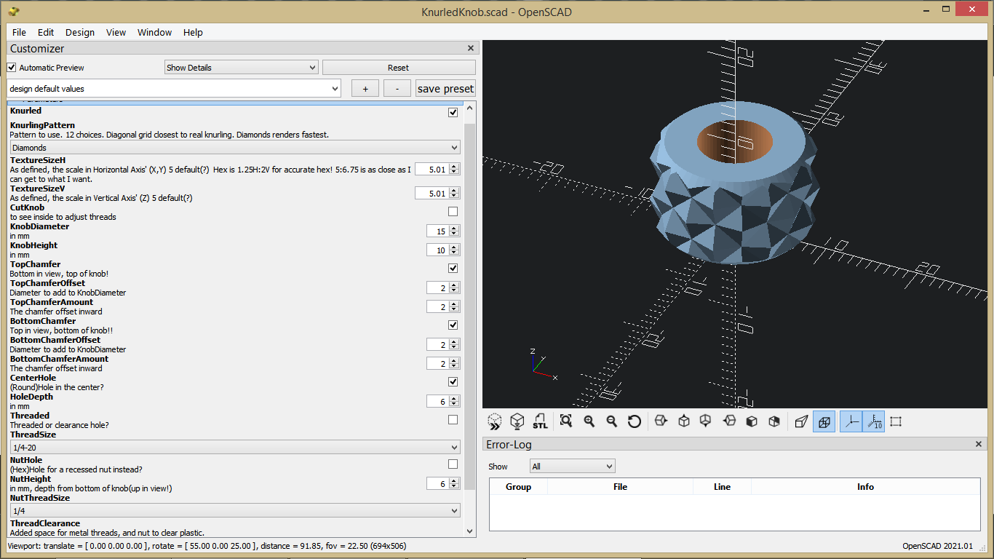Disable the CenterHole checkbox
Viewport: 994px width, 559px height.
point(453,381)
